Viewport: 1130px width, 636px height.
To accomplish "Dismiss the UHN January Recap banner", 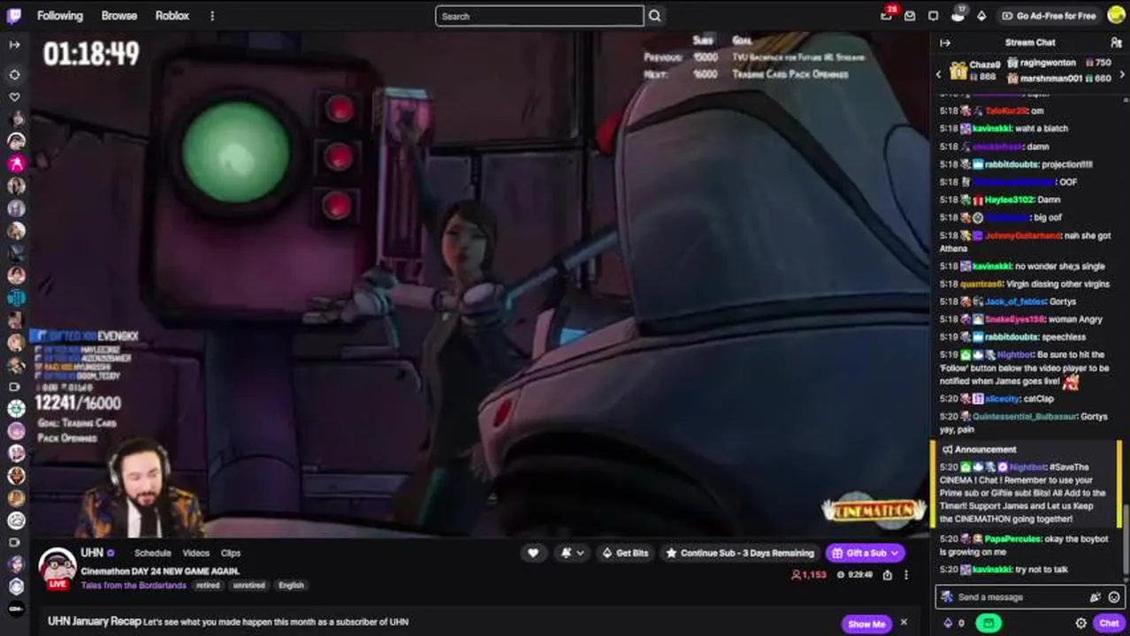I will point(904,623).
